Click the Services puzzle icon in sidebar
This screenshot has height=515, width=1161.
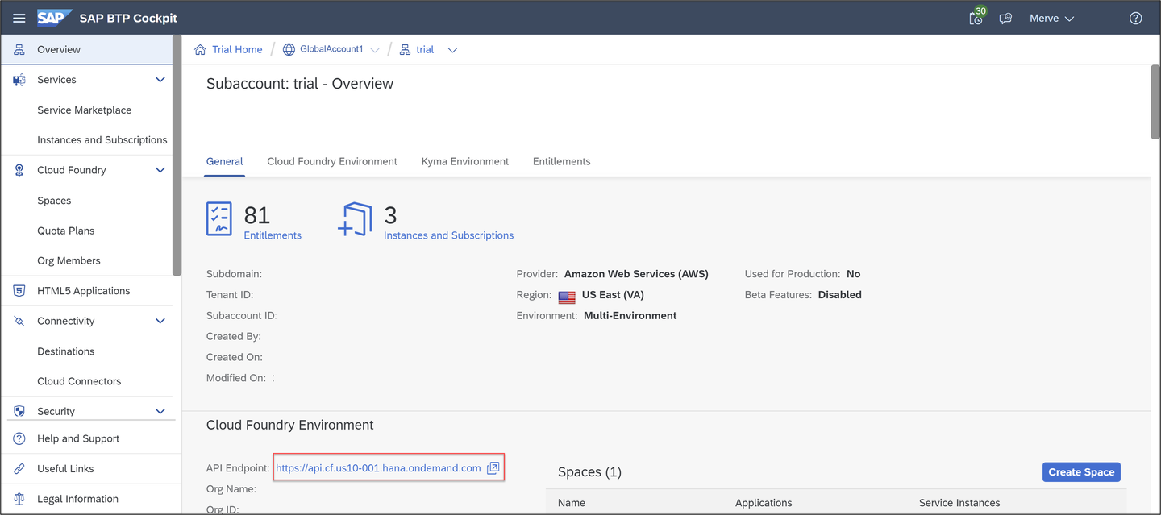(19, 80)
